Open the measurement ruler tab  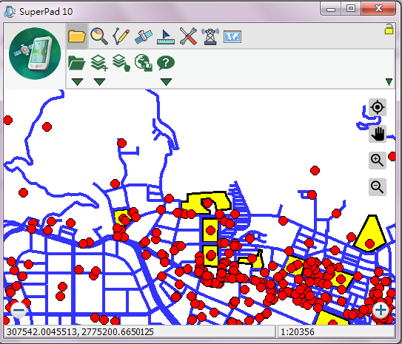[166, 37]
